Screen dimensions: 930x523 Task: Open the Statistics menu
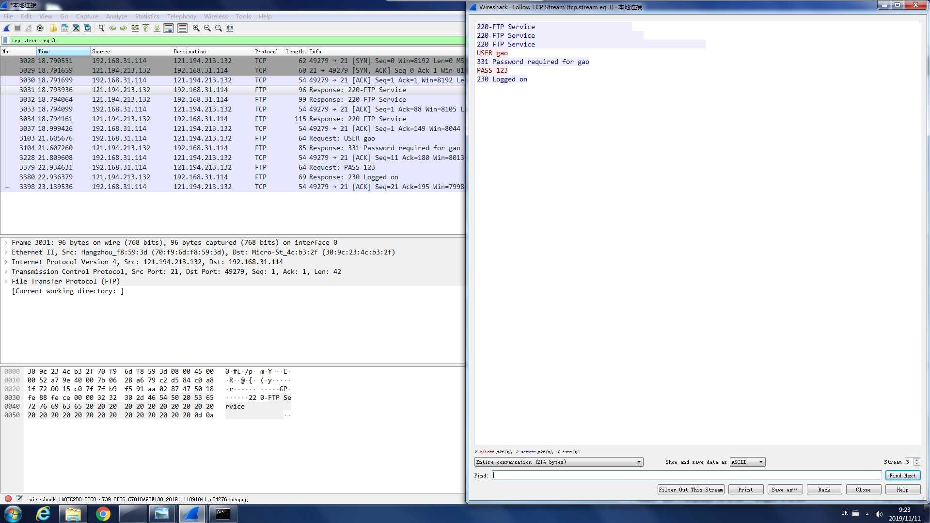pyautogui.click(x=147, y=16)
